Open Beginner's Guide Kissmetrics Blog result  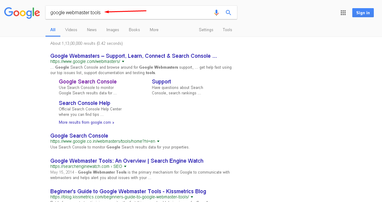pos(128,191)
